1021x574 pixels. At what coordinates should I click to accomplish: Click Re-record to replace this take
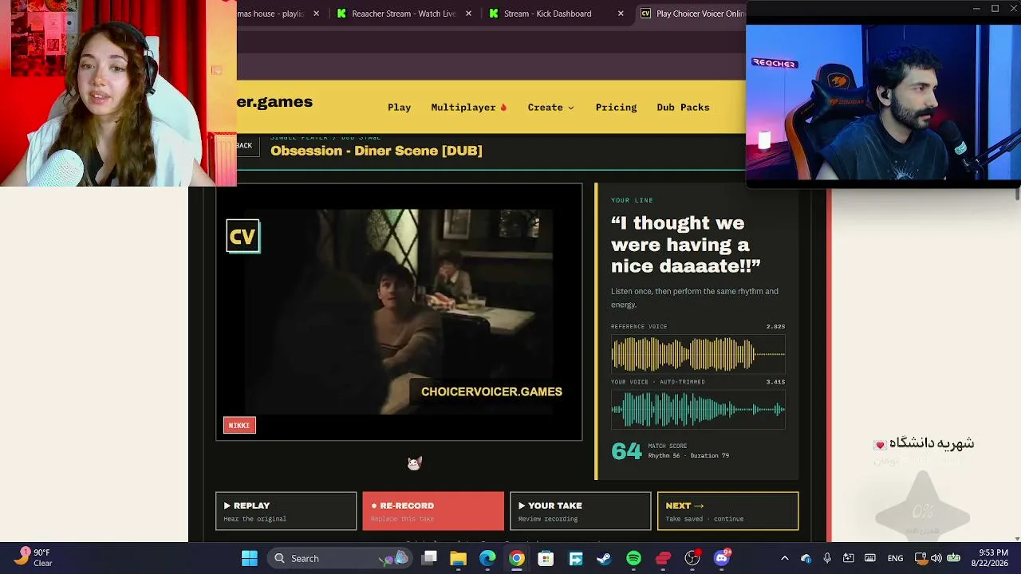point(433,511)
